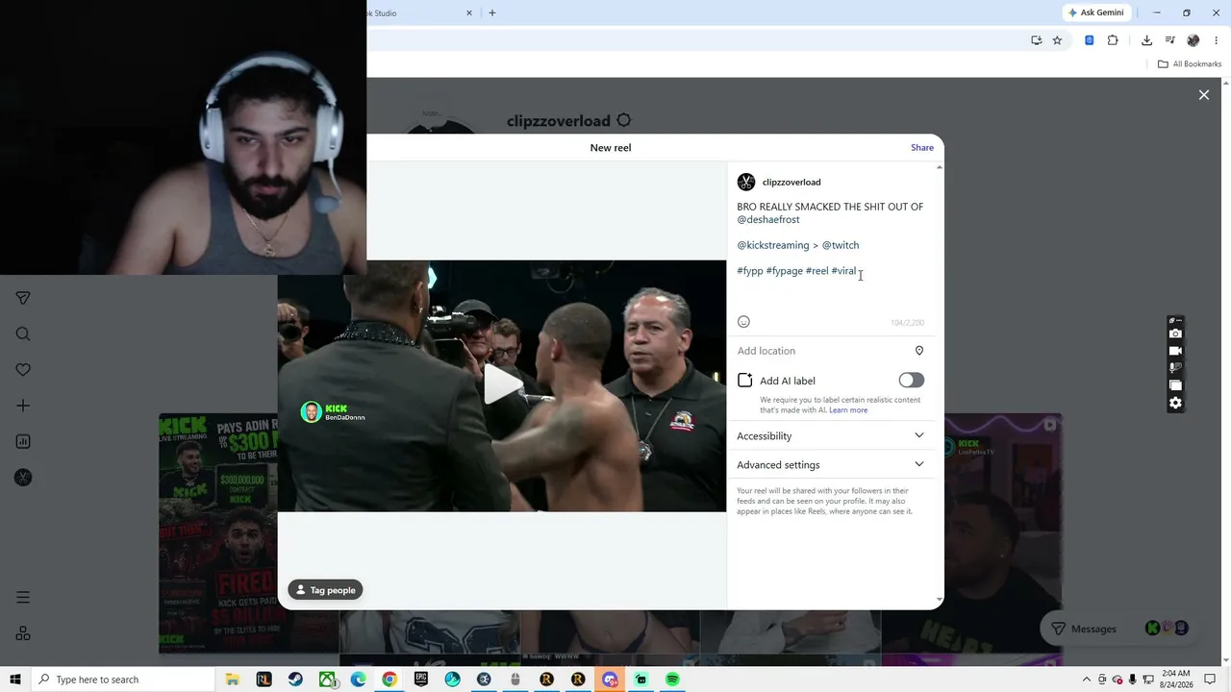Open File Explorer from the taskbar
Screen dimensions: 1231x692
[232, 680]
